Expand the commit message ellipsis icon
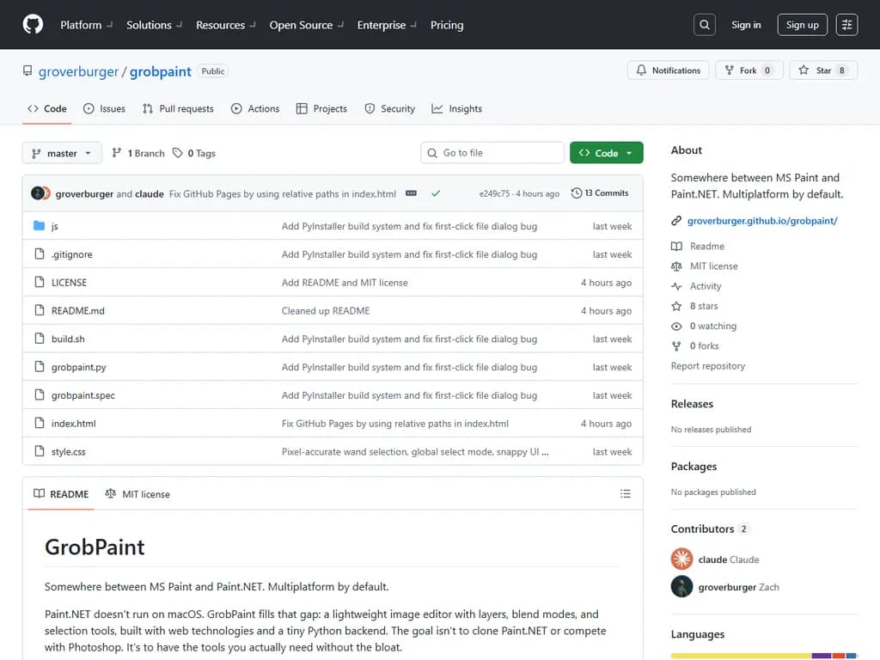Screen dimensions: 880x660 click(x=411, y=193)
